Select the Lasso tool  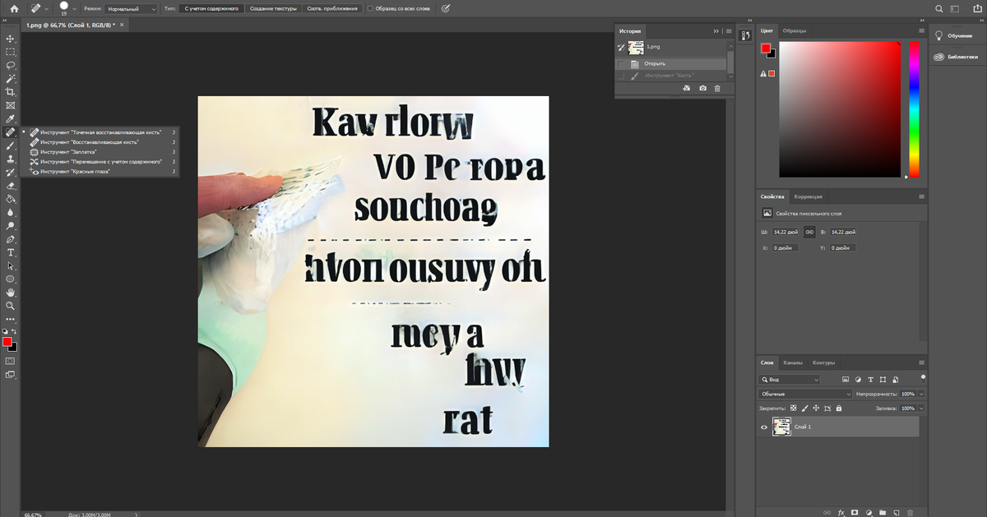coord(11,65)
